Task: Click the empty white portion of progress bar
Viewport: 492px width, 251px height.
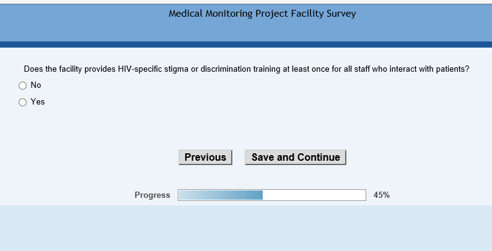Action: click(314, 195)
